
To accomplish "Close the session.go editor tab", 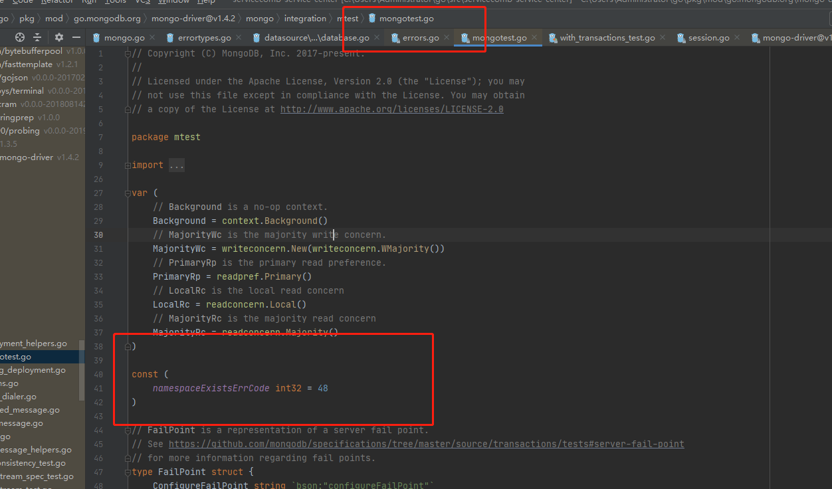I will click(x=738, y=38).
